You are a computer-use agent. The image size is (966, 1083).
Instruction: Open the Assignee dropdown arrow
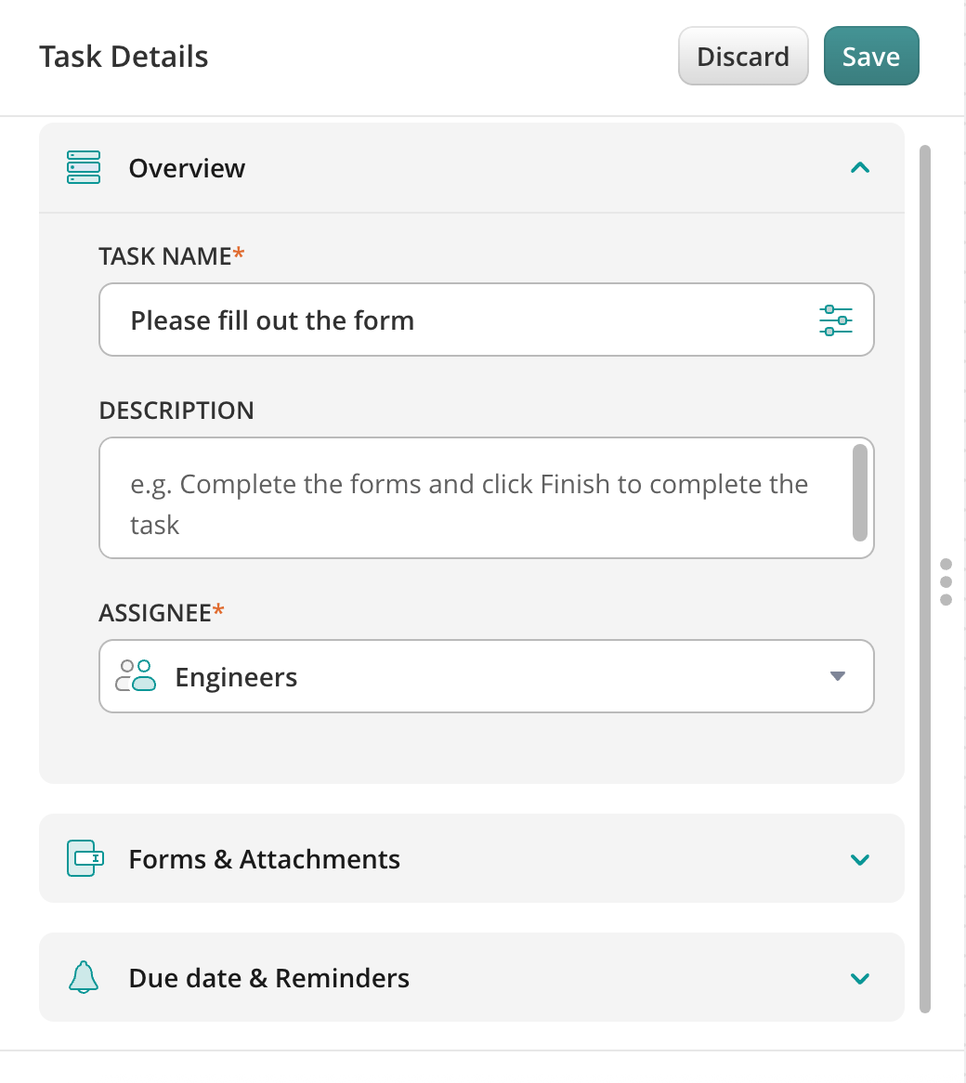tap(838, 676)
